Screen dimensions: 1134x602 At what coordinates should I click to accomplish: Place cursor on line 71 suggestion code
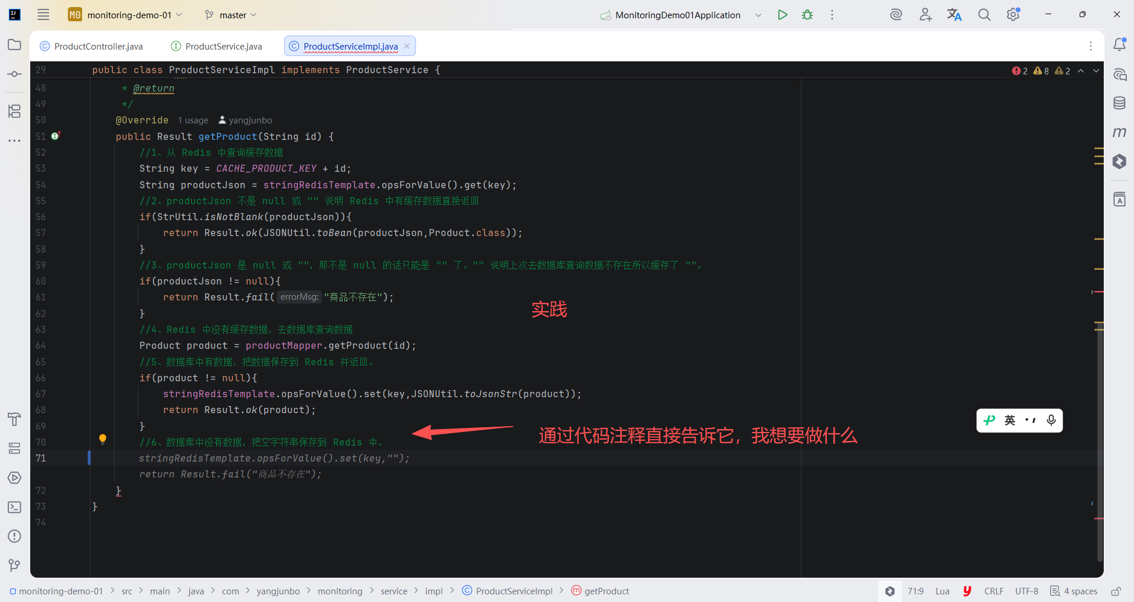[x=274, y=458]
